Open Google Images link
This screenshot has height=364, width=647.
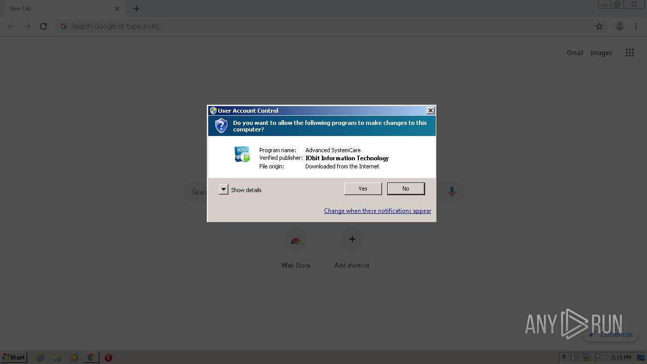coord(601,53)
